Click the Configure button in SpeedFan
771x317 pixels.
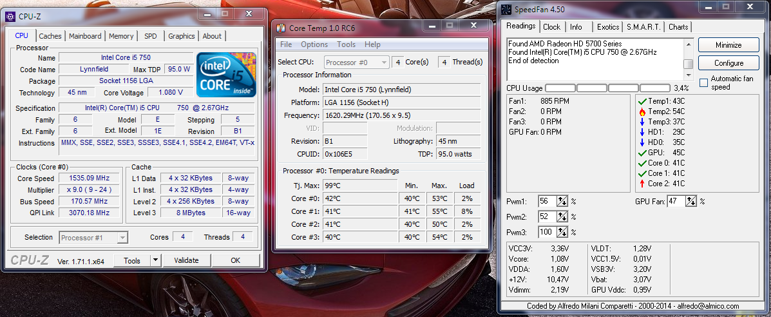click(728, 63)
